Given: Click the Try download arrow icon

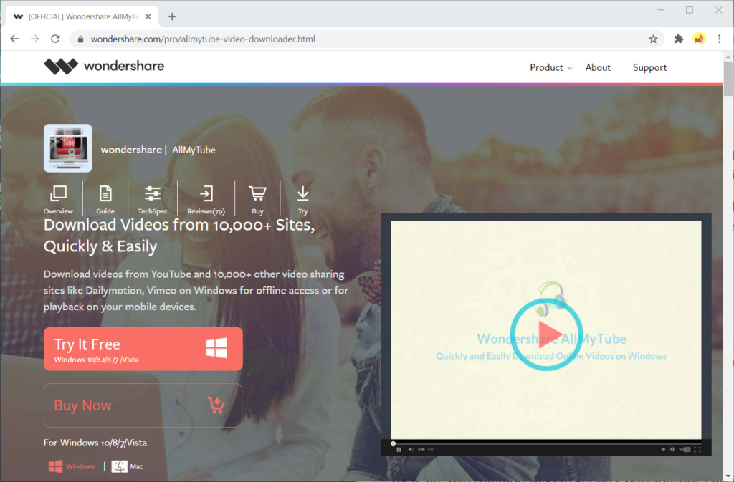Looking at the screenshot, I should pos(303,193).
